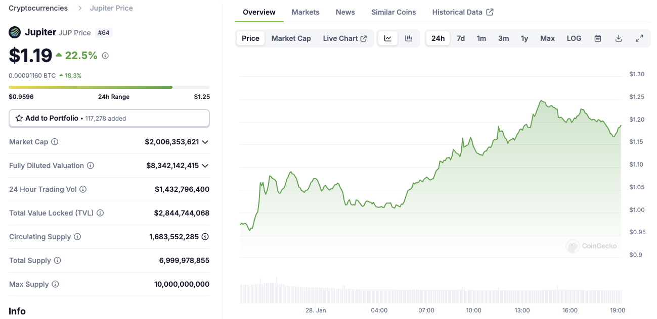This screenshot has height=319, width=657.
Task: Click the 13:00 time axis label
Action: pyautogui.click(x=522, y=310)
